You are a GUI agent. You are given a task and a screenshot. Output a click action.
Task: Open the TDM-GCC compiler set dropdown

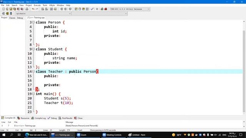click(x=130, y=9)
